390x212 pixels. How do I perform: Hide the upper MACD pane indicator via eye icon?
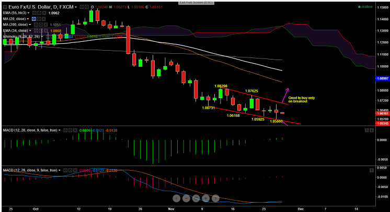pyautogui.click(x=65, y=130)
